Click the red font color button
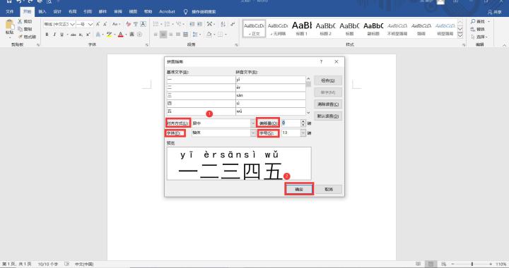The image size is (509, 268). (x=120, y=35)
